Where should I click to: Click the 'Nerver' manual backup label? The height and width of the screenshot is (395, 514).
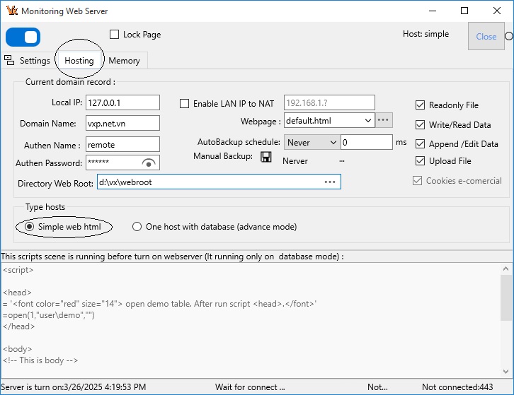tap(295, 161)
